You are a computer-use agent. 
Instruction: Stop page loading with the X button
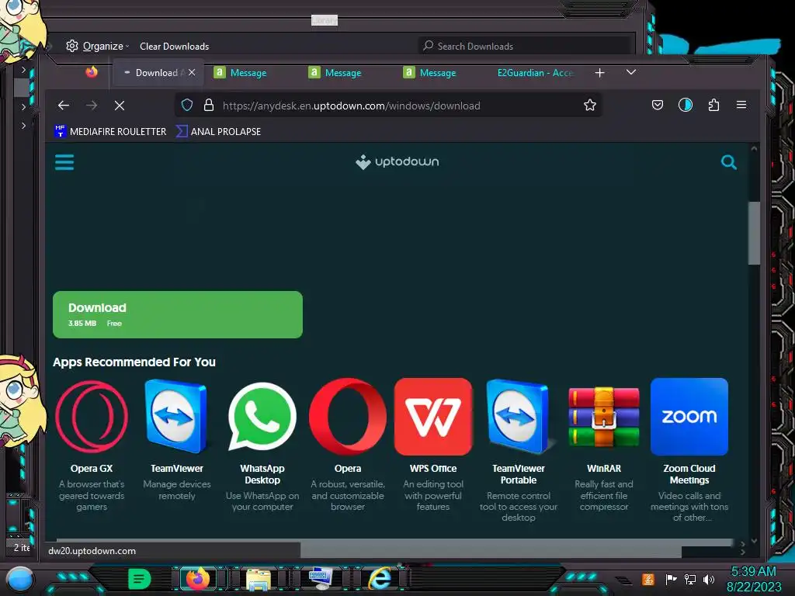[x=120, y=106]
